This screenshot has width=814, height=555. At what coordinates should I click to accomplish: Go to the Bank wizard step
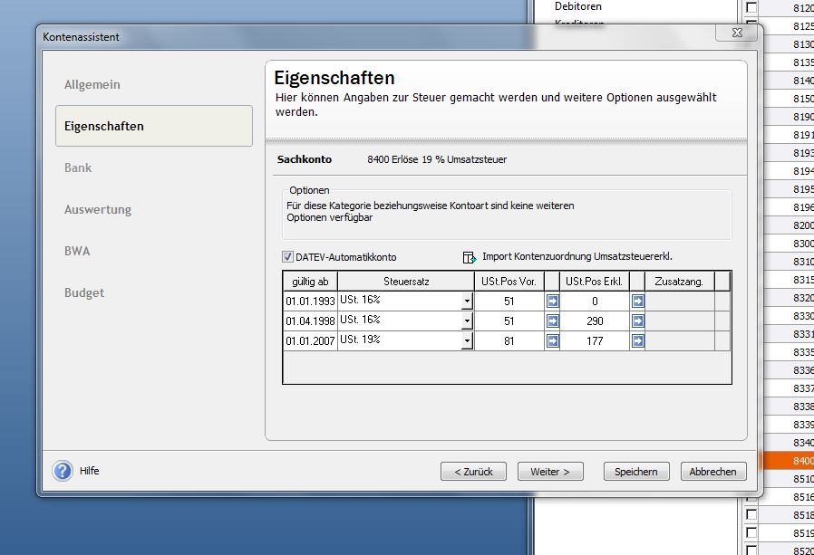click(x=78, y=167)
